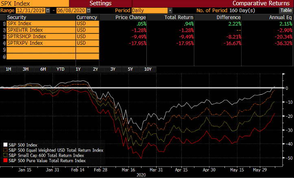
Task: Click S&P Small Cap 600 Total Return legend label
Action: pos(46,156)
